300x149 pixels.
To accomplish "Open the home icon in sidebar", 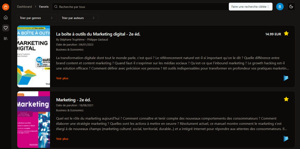I will pyautogui.click(x=6, y=17).
